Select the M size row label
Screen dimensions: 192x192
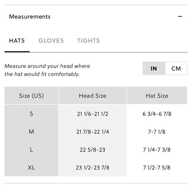tap(31, 132)
